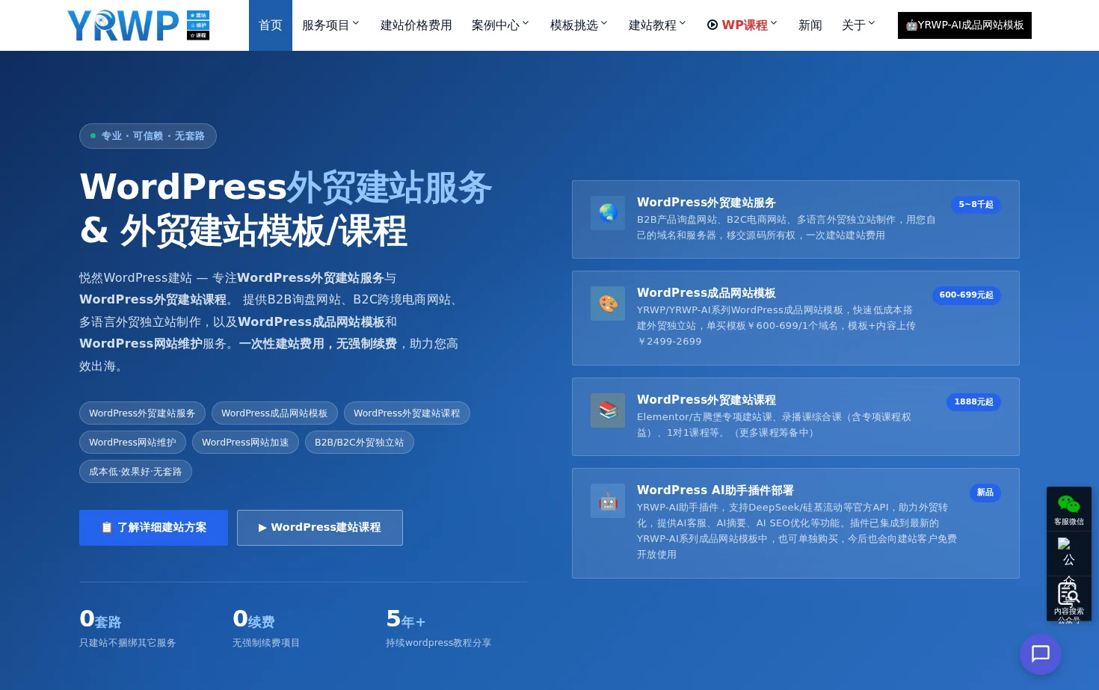Viewport: 1099px width, 690px height.
Task: Click the 新品 badge
Action: coord(985,493)
